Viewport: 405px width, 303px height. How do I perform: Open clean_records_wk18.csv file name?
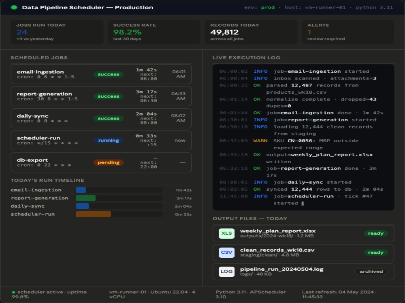coord(277,250)
